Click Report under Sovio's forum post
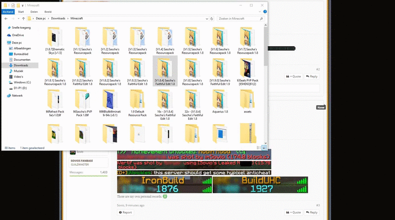This screenshot has height=220, width=395. tap(125, 213)
